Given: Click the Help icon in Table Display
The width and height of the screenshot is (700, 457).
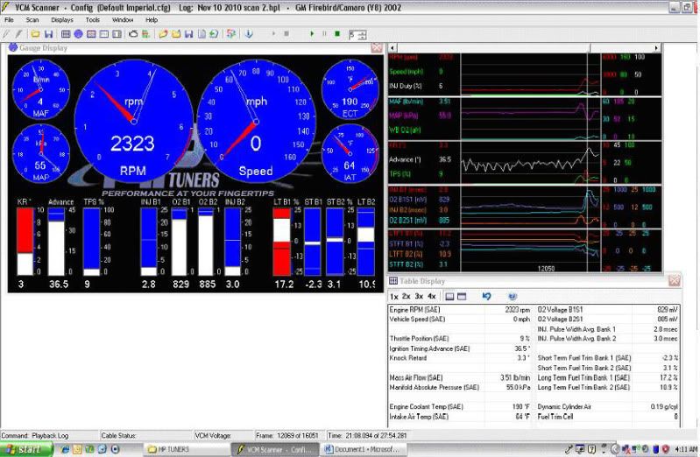Looking at the screenshot, I should pyautogui.click(x=512, y=296).
